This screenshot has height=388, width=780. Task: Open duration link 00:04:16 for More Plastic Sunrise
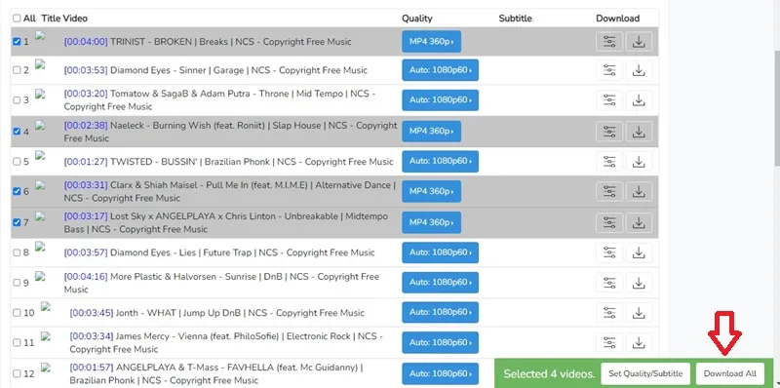(x=86, y=277)
